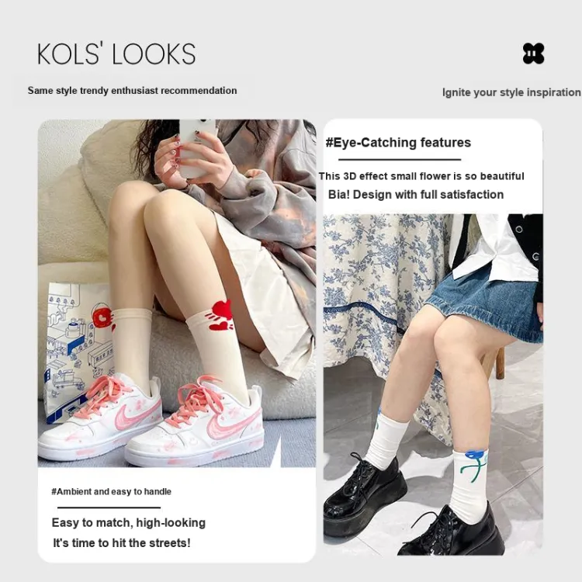The height and width of the screenshot is (582, 582).
Task: Open the pink sneakers photo thumbnail
Action: point(177,293)
